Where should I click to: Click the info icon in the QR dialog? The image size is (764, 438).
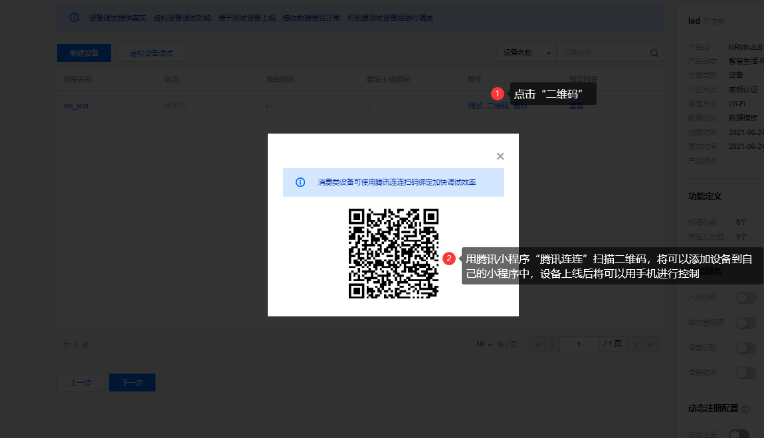[300, 182]
